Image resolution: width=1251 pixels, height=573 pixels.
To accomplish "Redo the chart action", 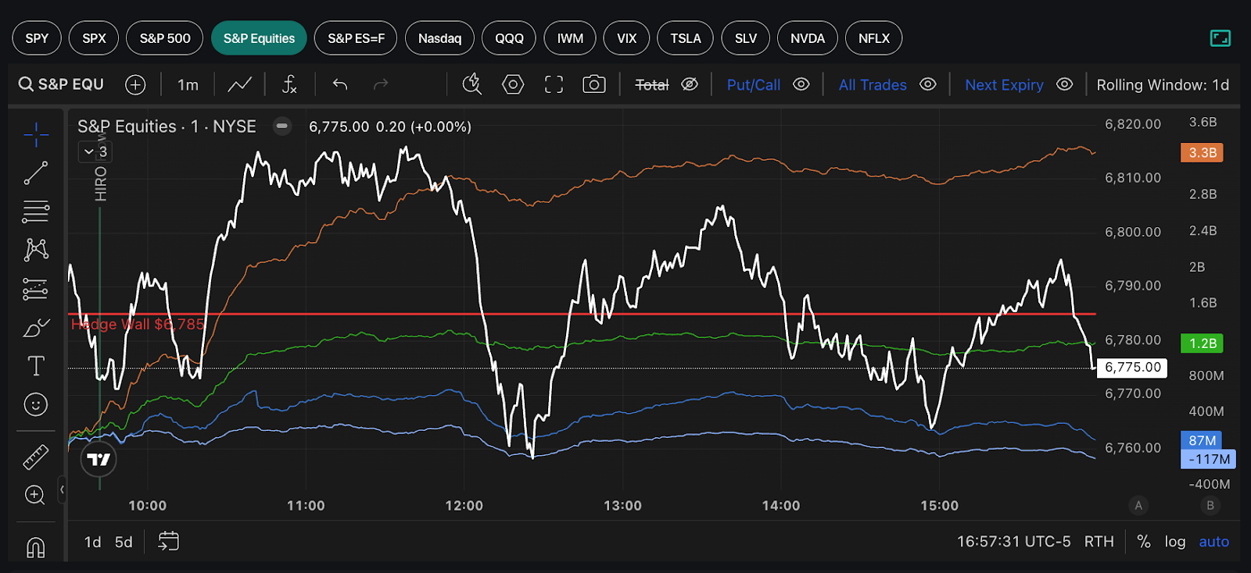I will [381, 84].
